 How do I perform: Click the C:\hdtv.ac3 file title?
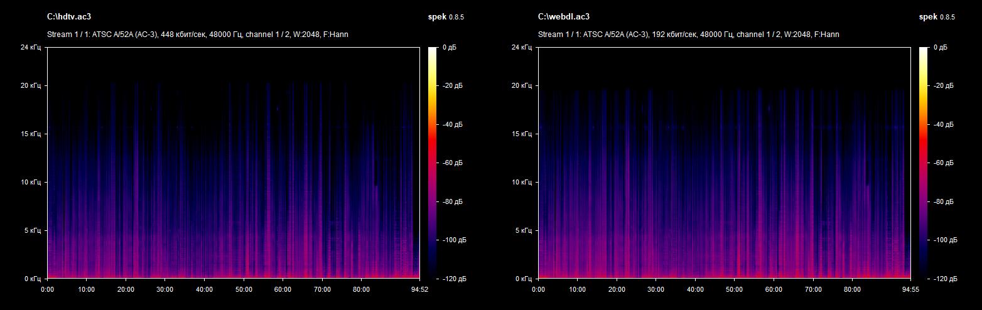click(x=65, y=16)
